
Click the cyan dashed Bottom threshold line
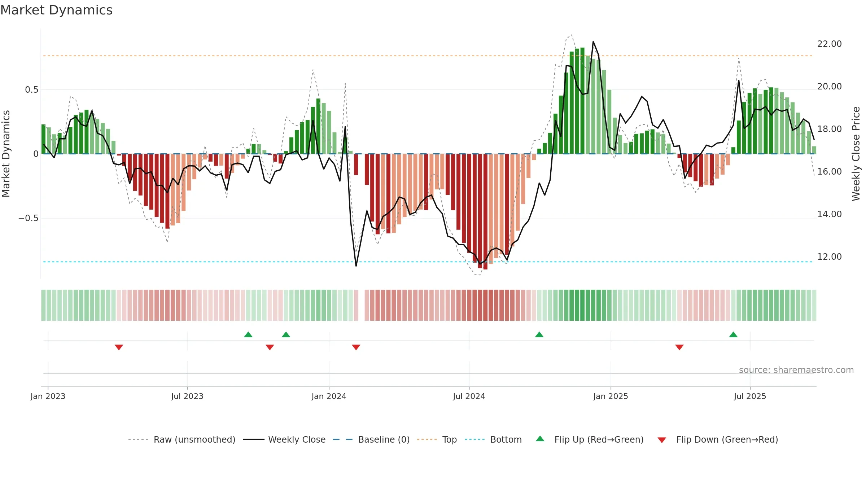(428, 262)
